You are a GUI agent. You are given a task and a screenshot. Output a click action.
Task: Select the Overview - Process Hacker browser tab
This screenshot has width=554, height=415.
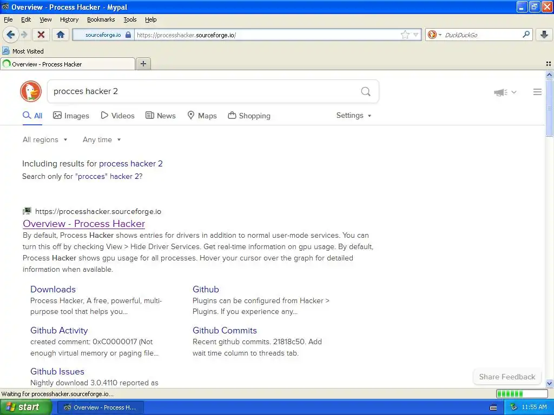(x=68, y=64)
